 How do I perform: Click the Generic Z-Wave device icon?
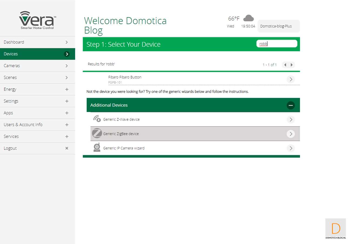[x=97, y=119]
